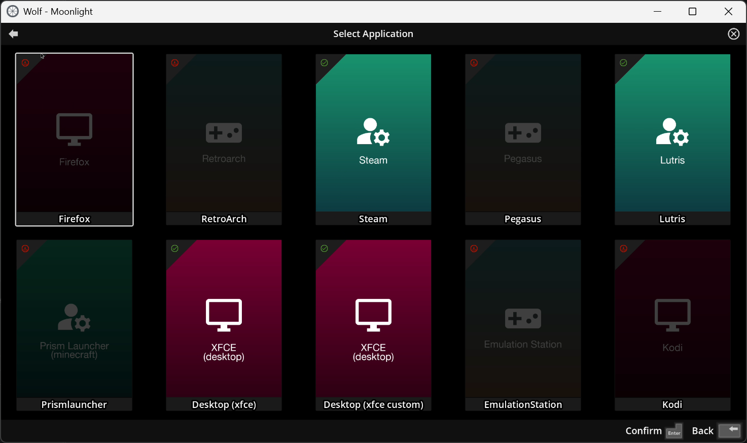
Task: Click the RetroArch gamepad icon
Action: click(224, 133)
